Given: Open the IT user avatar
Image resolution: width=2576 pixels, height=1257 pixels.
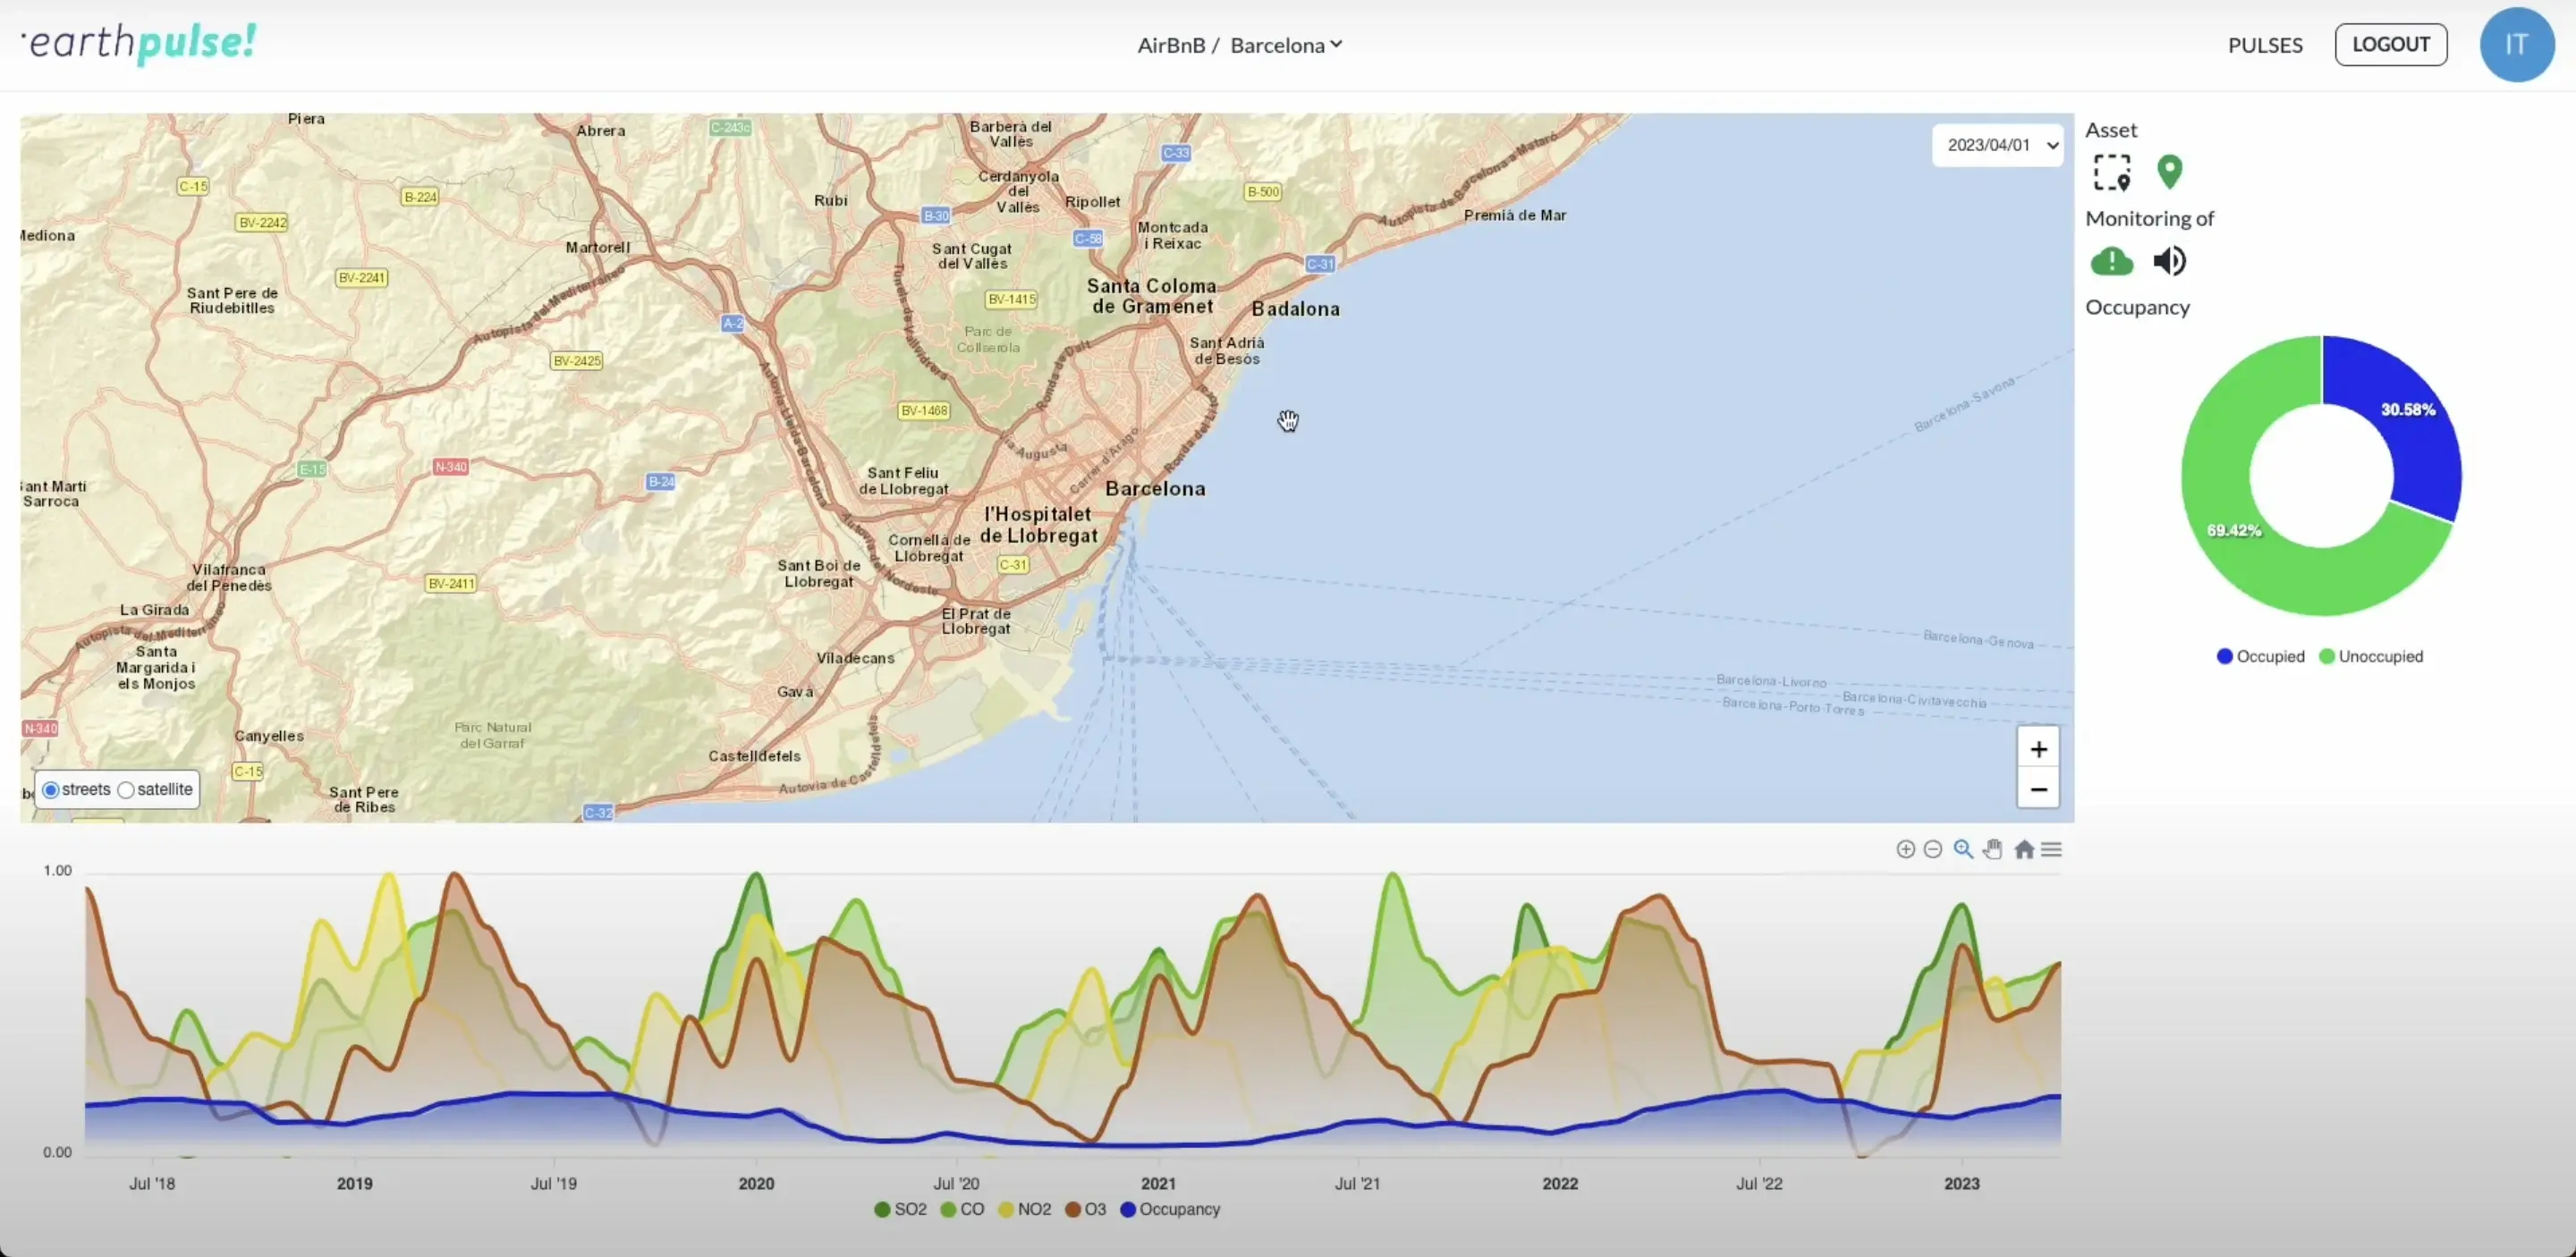Looking at the screenshot, I should [2517, 44].
